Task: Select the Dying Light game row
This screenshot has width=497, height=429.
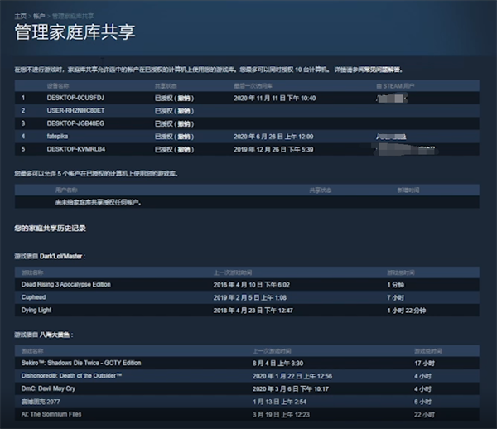Action: [247, 311]
